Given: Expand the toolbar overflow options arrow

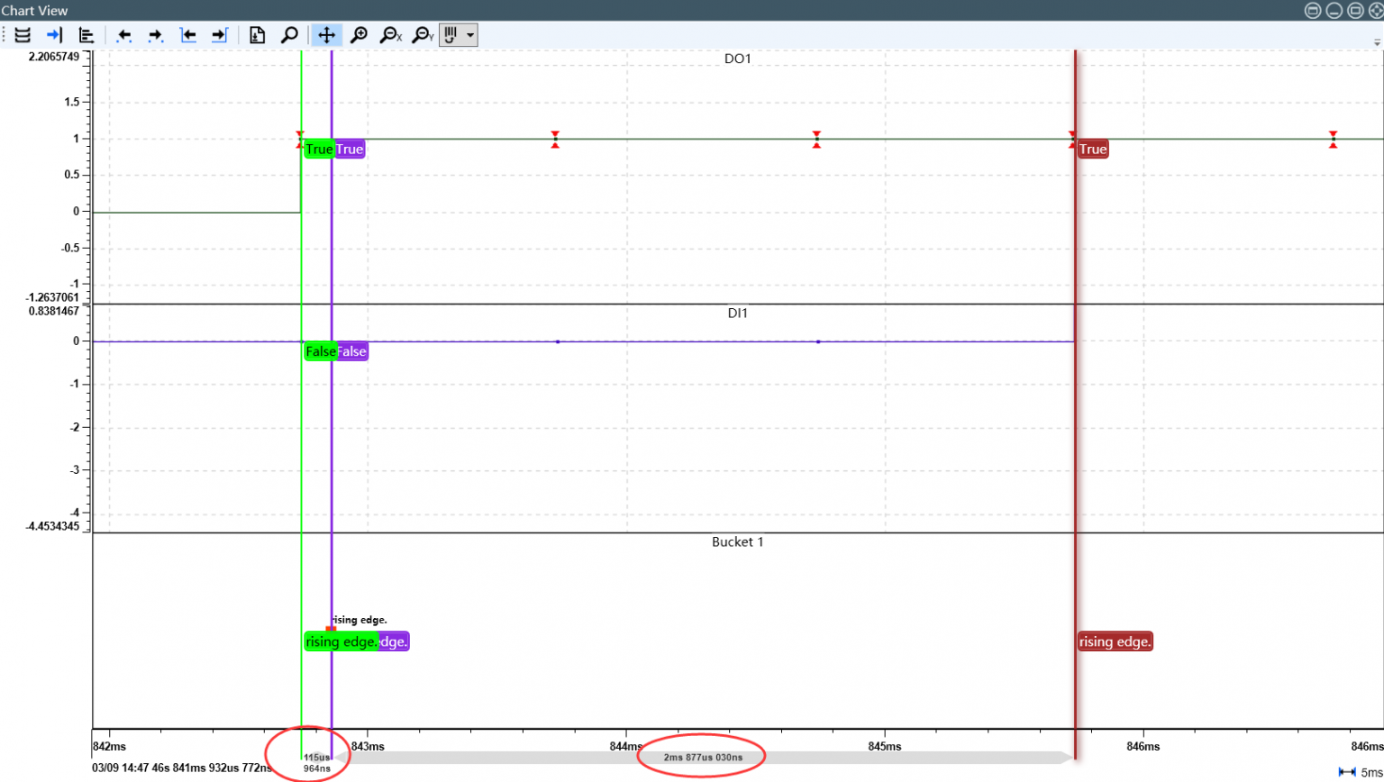Looking at the screenshot, I should (x=1376, y=41).
